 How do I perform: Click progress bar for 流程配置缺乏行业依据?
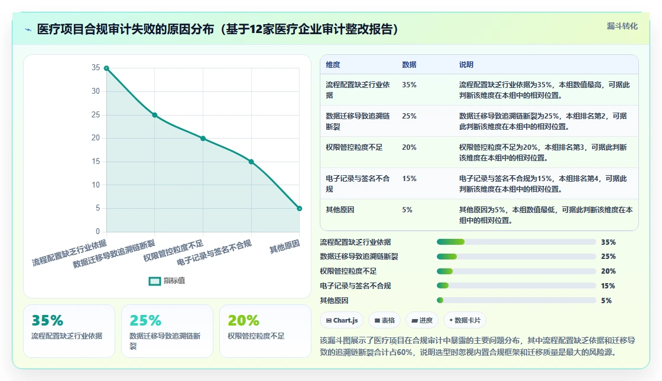point(517,242)
